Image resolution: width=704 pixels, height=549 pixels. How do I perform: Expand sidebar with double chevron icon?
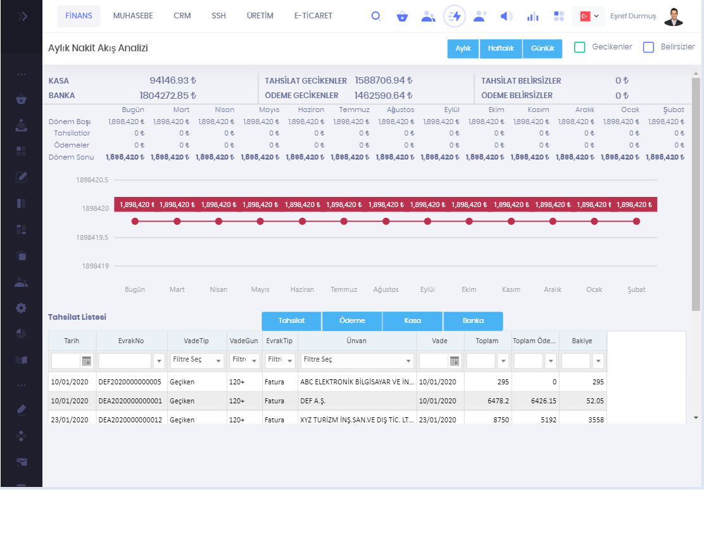(22, 16)
